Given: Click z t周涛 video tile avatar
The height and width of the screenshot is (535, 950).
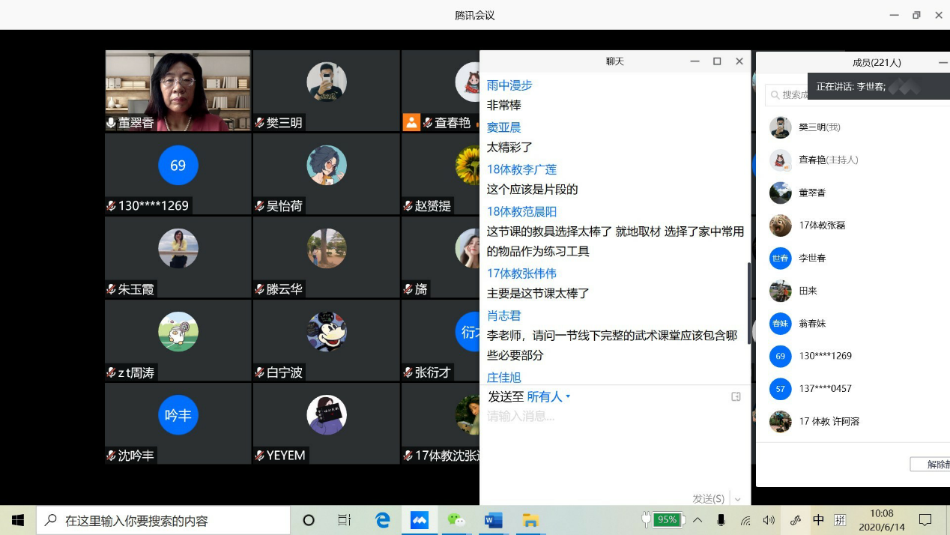Looking at the screenshot, I should [x=178, y=332].
